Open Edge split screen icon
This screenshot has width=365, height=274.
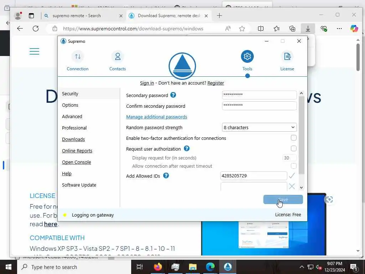pyautogui.click(x=261, y=29)
